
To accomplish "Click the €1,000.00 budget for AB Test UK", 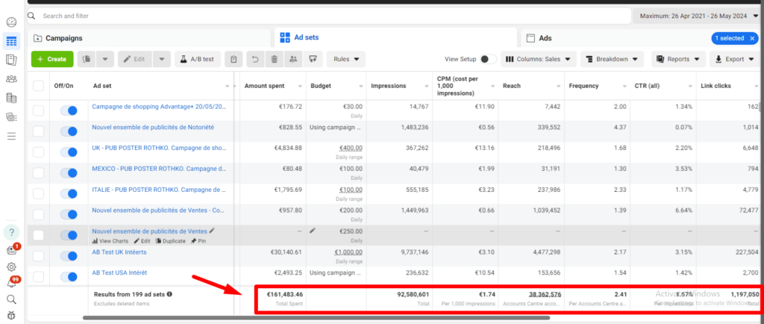I will tap(348, 252).
